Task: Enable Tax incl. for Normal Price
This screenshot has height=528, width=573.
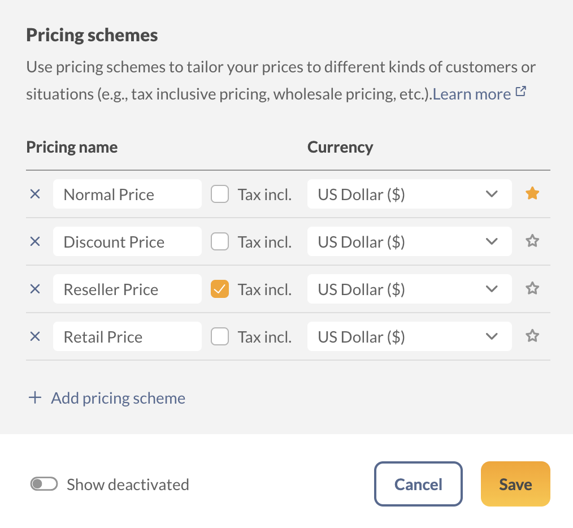Action: coord(220,194)
